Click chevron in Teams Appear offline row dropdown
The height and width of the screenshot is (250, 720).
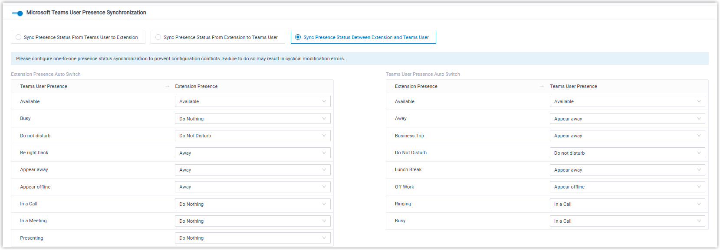[324, 187]
